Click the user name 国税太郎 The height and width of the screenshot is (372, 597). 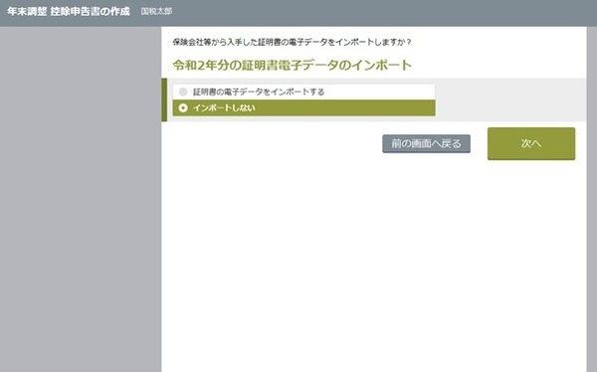tap(156, 11)
